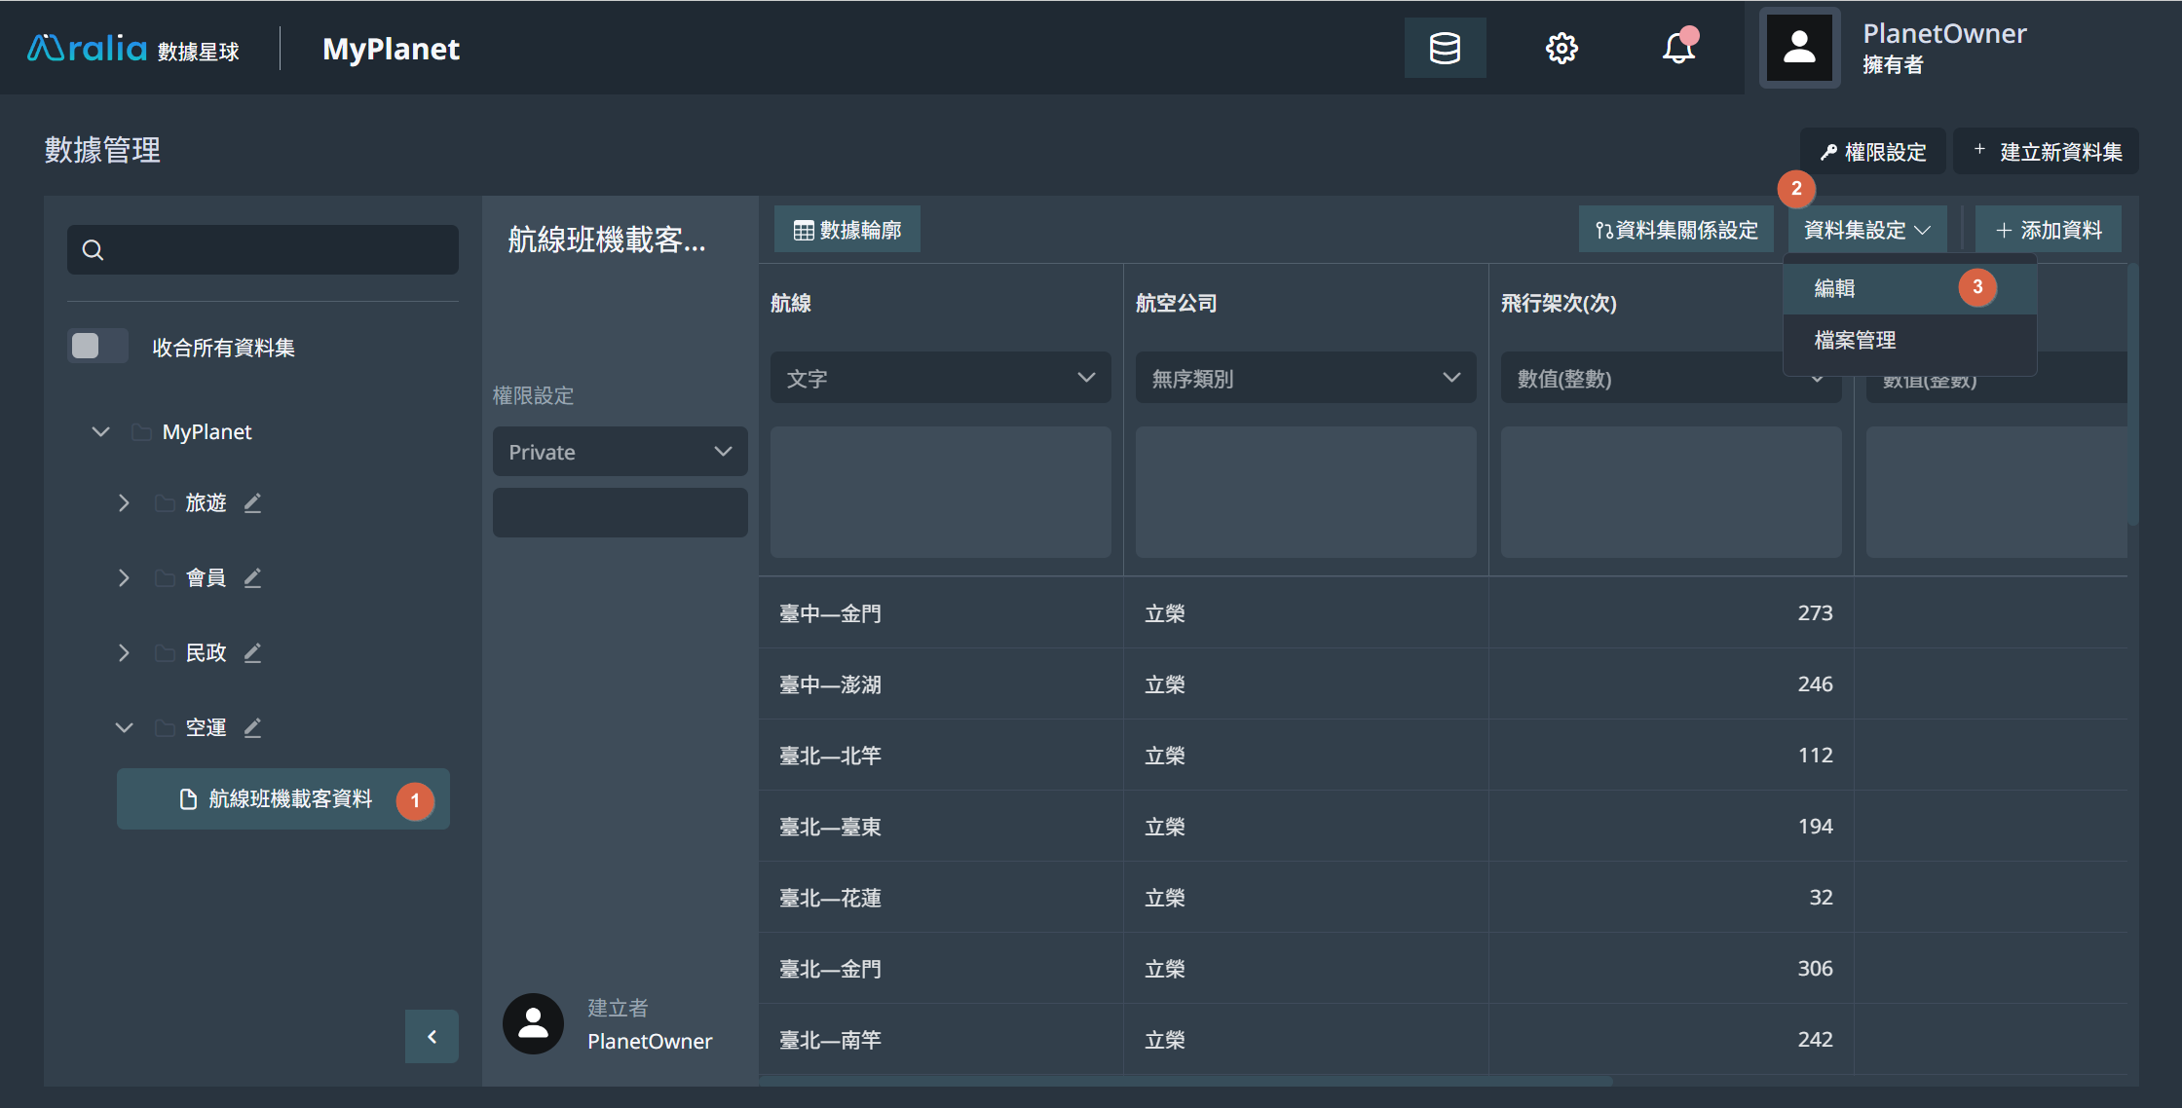Click the value 242 cell
Viewport: 2182px width, 1108px height.
[x=1671, y=1040]
